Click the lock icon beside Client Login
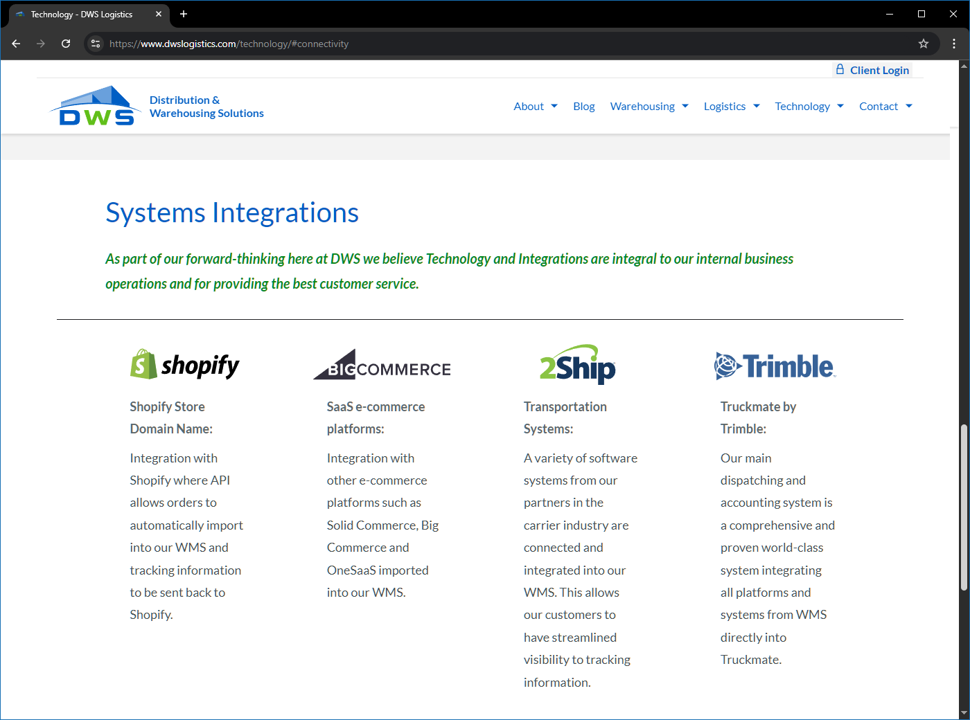Image resolution: width=970 pixels, height=720 pixels. click(x=840, y=69)
